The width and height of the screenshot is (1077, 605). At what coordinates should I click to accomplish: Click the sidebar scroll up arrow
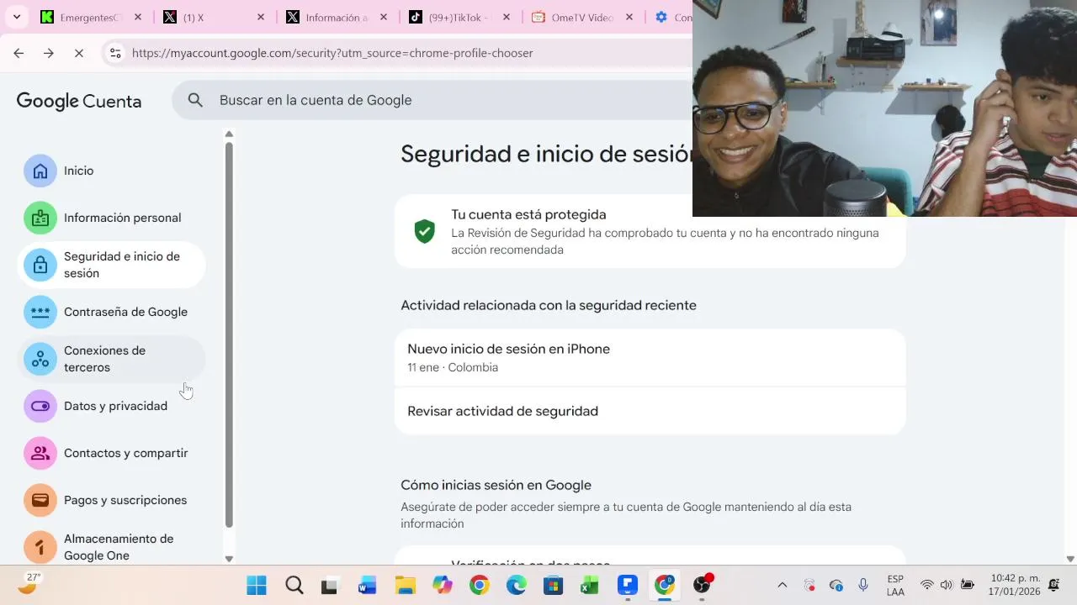coord(229,134)
